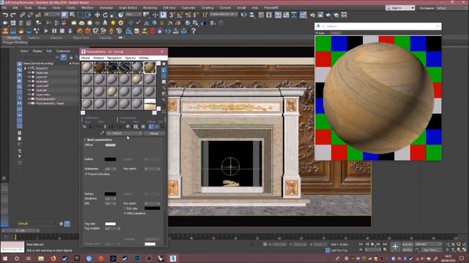469x263 pixels.
Task: Click the Diffuse color swatch
Action: [x=111, y=145]
